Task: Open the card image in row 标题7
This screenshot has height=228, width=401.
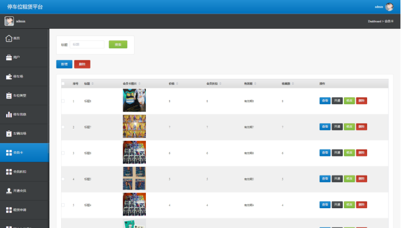Action: point(134,126)
